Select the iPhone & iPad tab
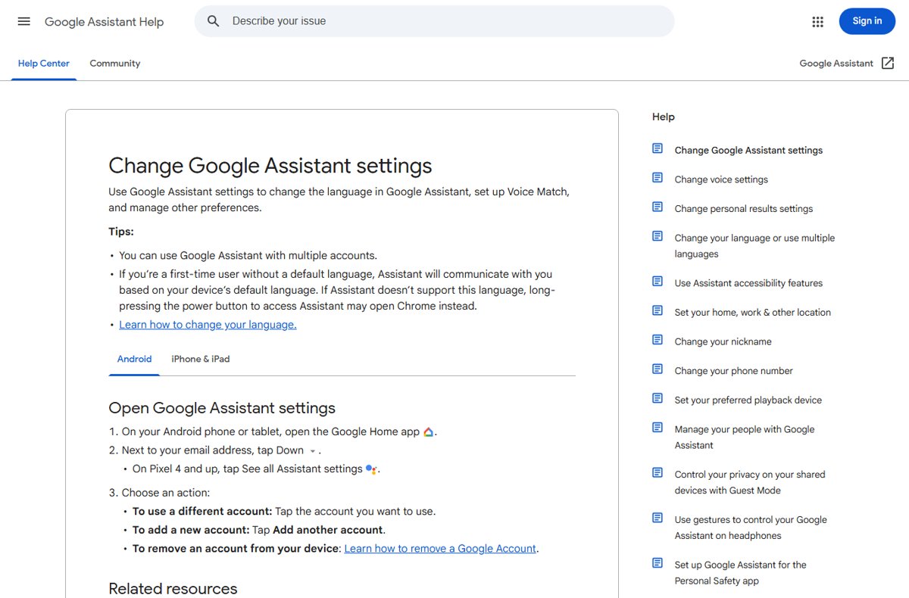Viewport: 909px width, 598px height. [x=201, y=359]
